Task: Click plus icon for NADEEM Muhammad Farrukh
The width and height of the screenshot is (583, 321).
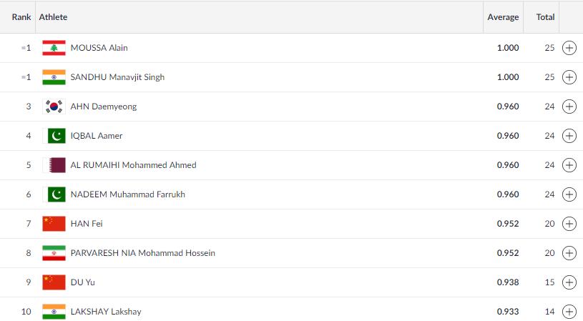Action: click(569, 194)
